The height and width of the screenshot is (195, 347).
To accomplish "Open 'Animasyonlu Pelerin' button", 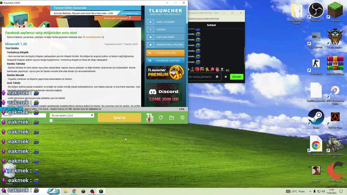I will (x=165, y=45).
